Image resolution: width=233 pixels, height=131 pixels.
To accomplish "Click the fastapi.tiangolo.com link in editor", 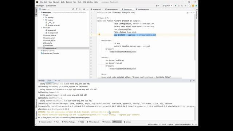I will (121, 12).
